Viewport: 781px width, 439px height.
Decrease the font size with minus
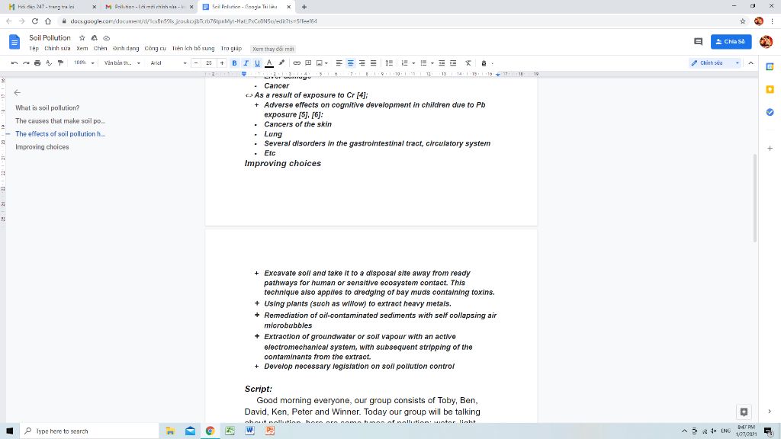tap(196, 63)
